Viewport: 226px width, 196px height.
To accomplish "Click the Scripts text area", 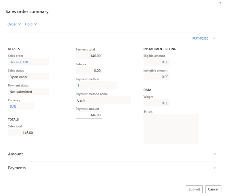I will point(171,129).
